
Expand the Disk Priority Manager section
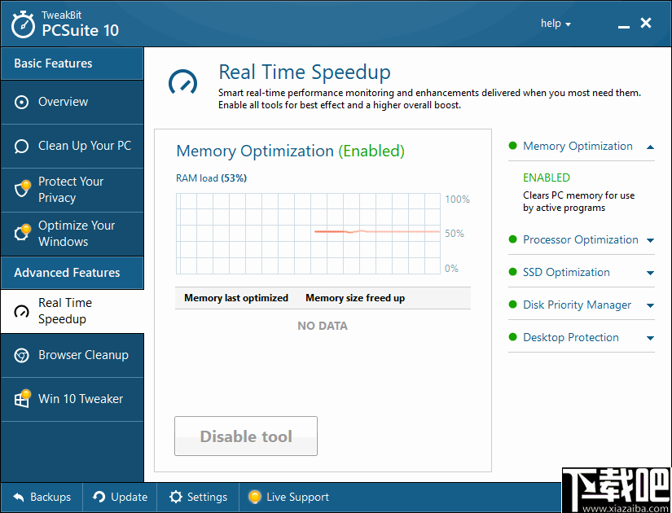point(650,305)
